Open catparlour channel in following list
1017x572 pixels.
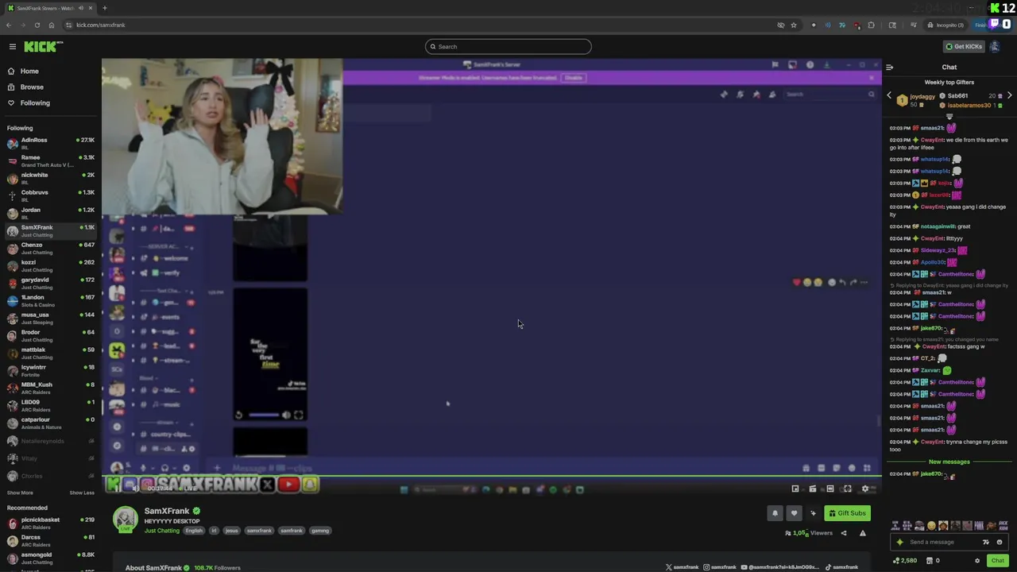[49, 423]
